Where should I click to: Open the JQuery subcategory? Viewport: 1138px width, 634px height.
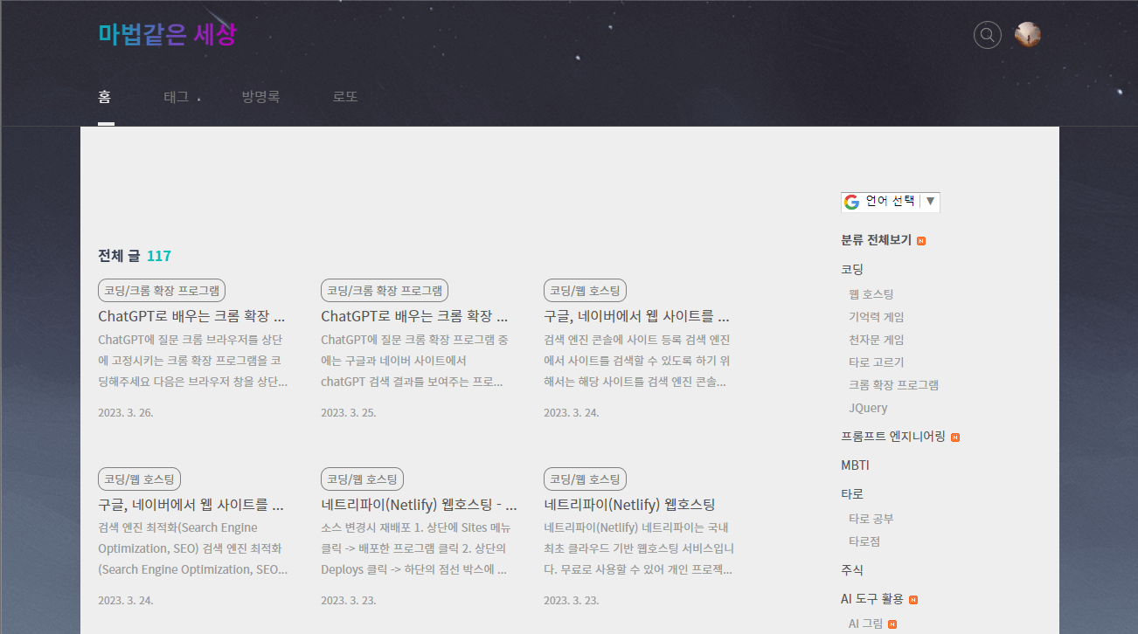click(x=868, y=408)
